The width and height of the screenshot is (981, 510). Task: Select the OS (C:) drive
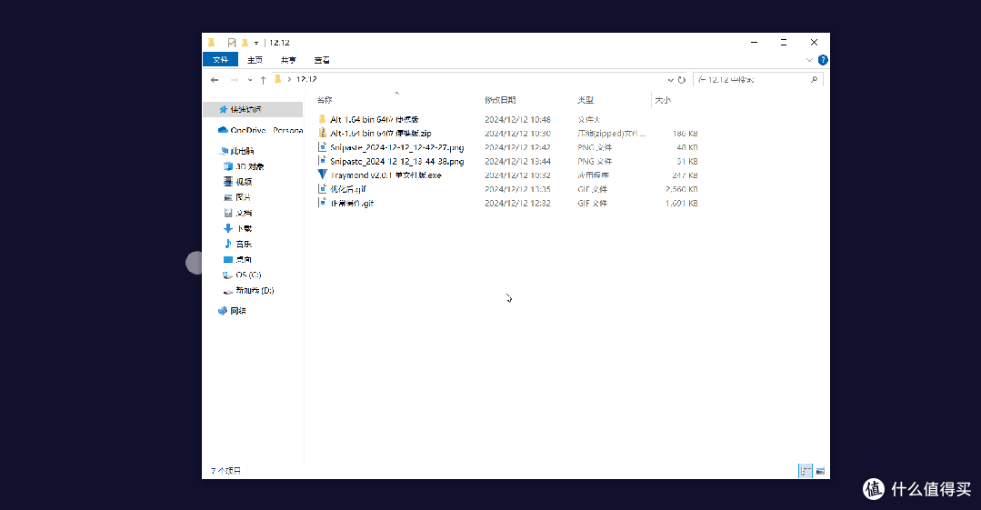[x=242, y=275]
